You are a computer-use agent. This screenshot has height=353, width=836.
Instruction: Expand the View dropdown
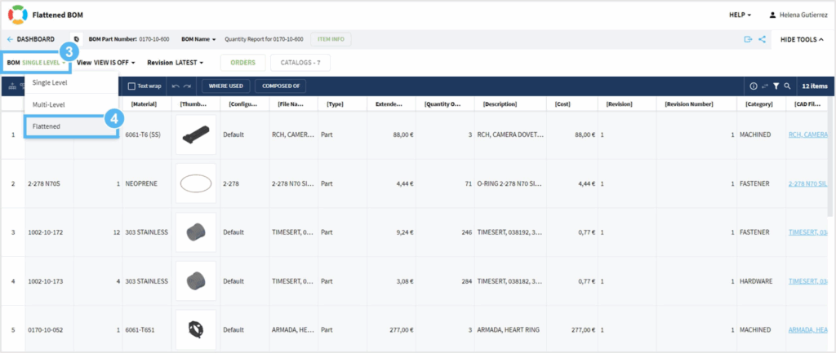106,62
